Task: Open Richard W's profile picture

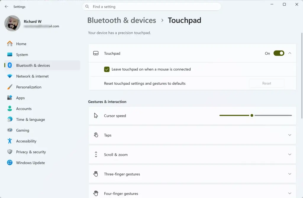Action: pyautogui.click(x=12, y=23)
